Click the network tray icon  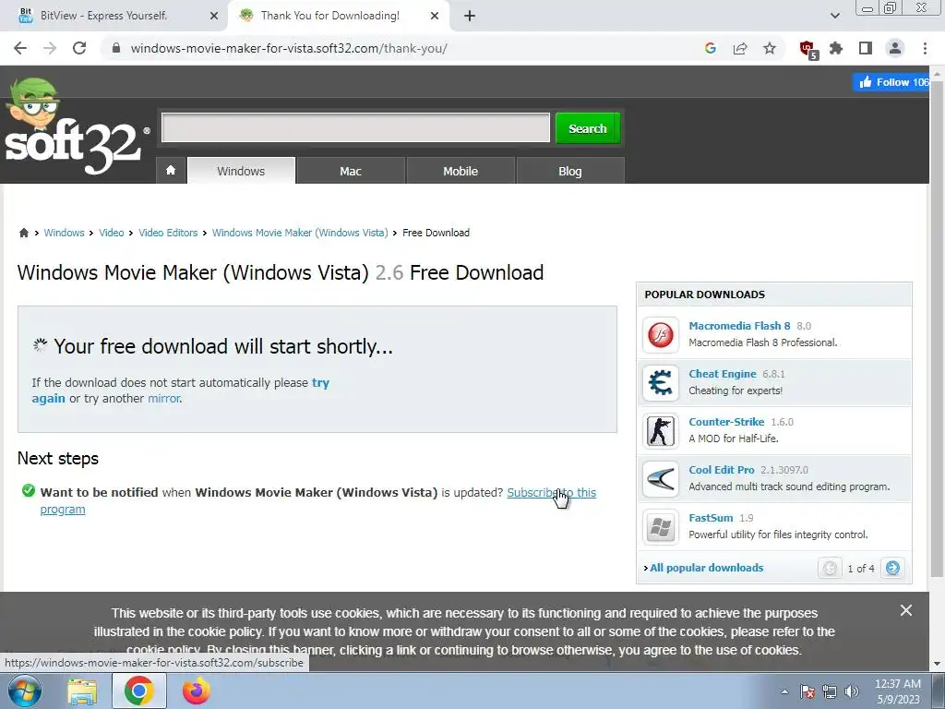[x=830, y=691]
